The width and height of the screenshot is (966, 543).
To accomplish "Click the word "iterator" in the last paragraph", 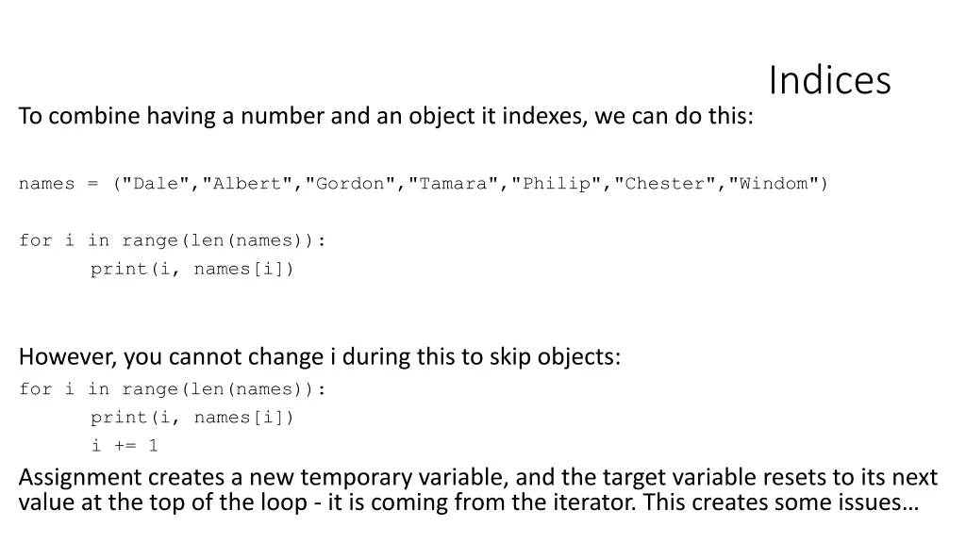I will click(x=587, y=502).
